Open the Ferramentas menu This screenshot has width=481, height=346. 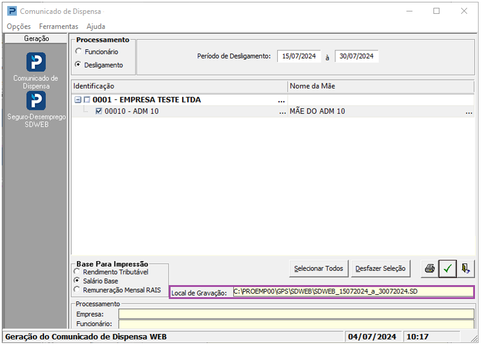pos(58,27)
